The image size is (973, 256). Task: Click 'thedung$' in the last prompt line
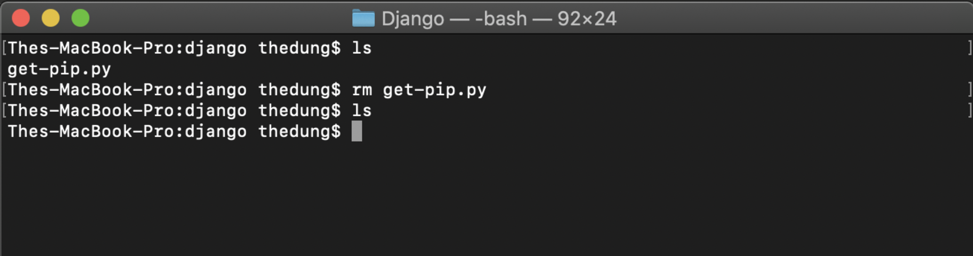click(299, 132)
